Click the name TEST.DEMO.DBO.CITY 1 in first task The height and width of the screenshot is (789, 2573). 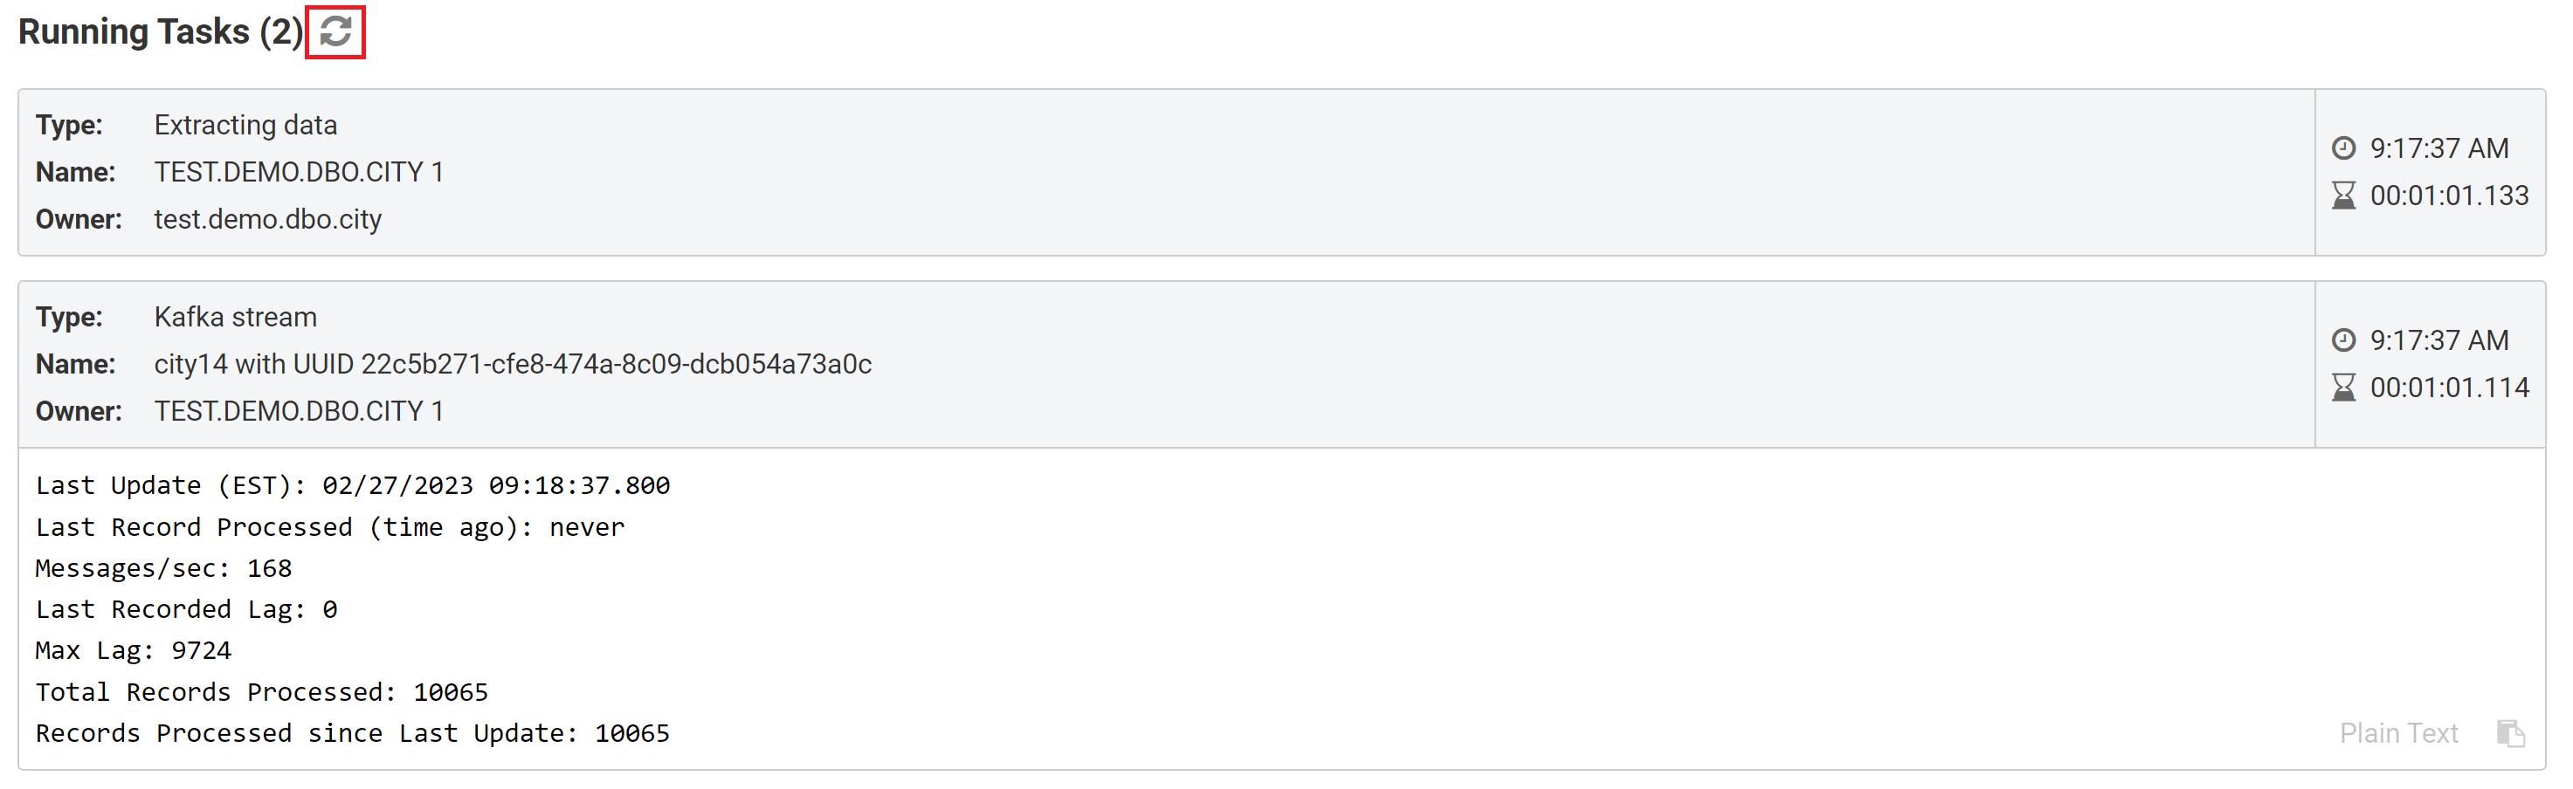299,172
